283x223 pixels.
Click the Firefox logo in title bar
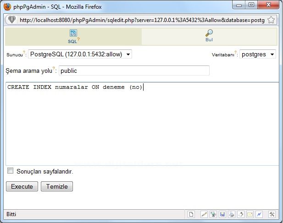[7, 7]
